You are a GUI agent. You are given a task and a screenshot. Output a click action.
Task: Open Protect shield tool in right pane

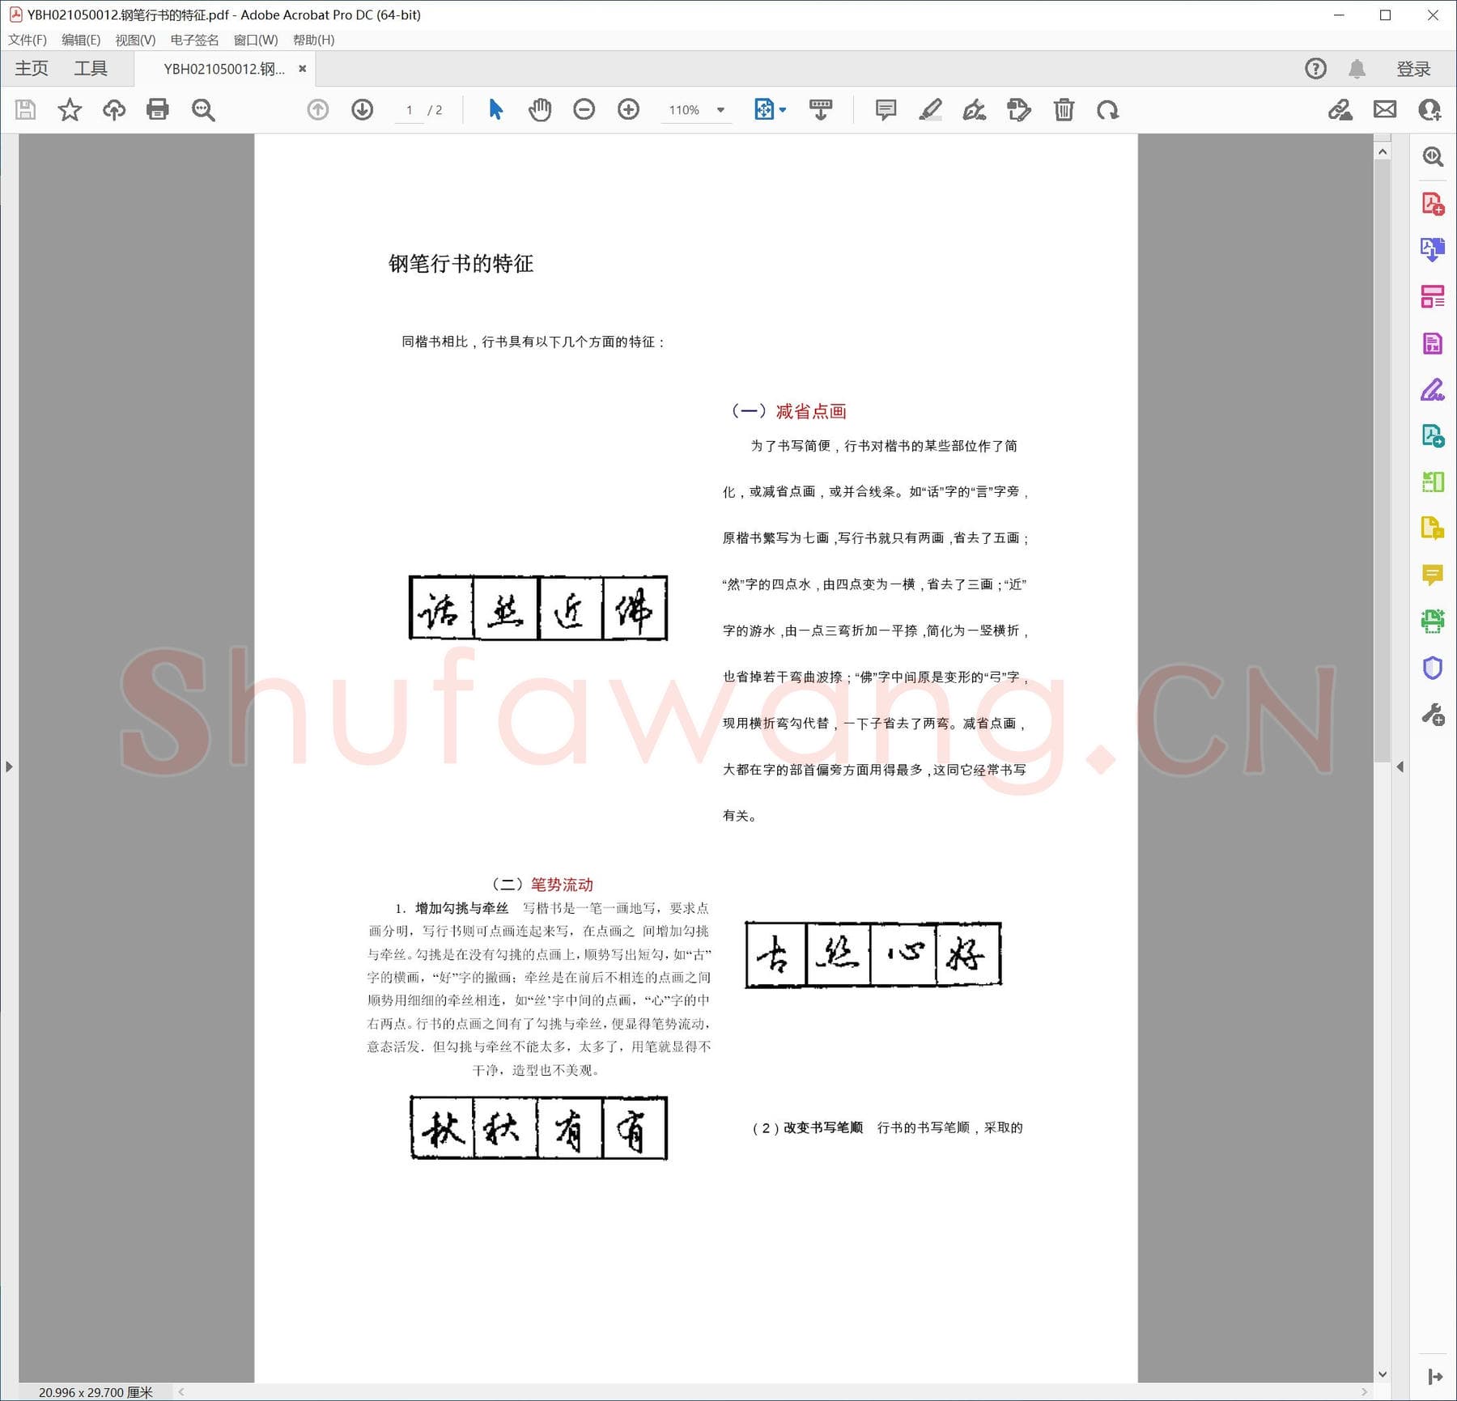[x=1433, y=669]
